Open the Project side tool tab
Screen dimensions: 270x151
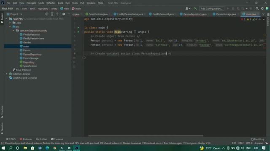[2, 18]
